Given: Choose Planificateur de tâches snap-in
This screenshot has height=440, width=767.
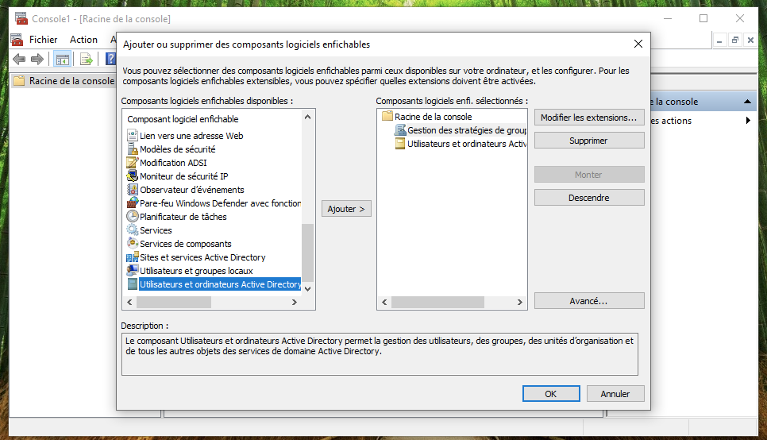Looking at the screenshot, I should [x=183, y=217].
